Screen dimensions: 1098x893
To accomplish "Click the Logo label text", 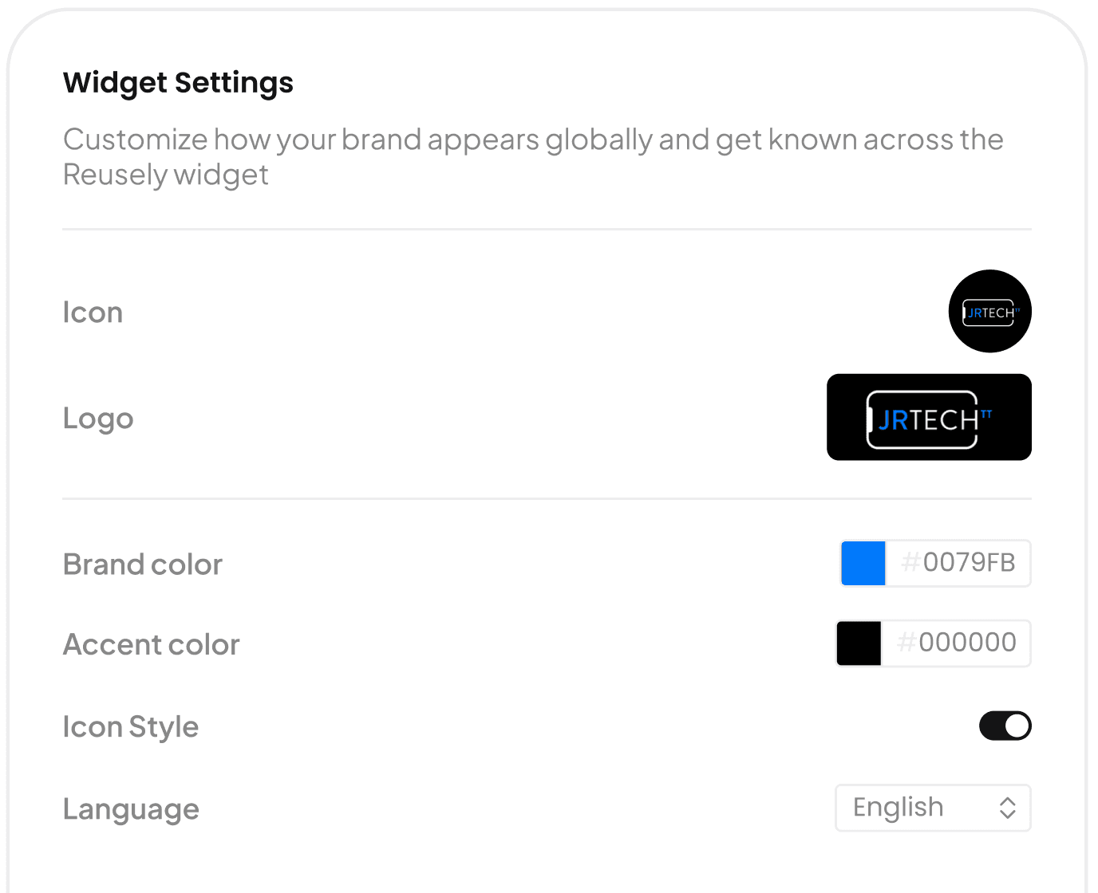I will [97, 417].
